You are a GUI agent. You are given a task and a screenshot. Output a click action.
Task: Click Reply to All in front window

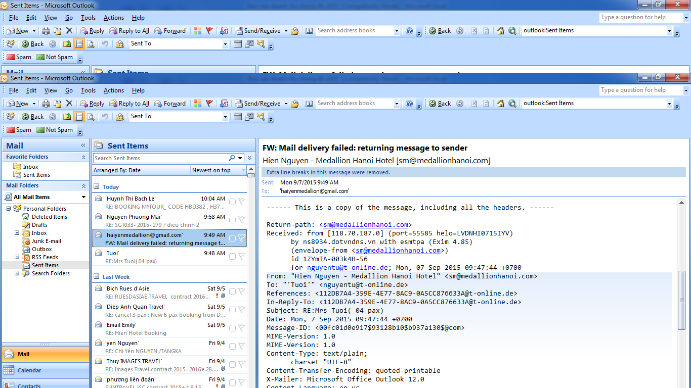(x=129, y=103)
